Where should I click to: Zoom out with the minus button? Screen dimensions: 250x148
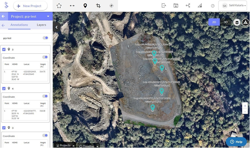[245, 112]
